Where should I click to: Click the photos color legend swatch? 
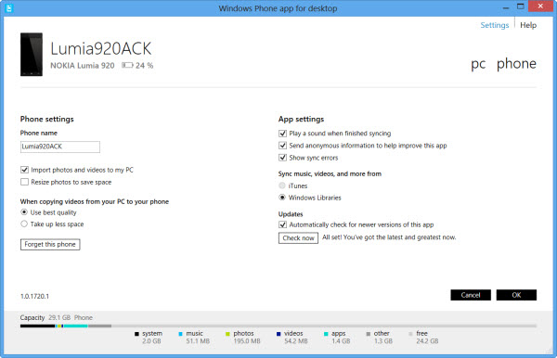click(227, 334)
